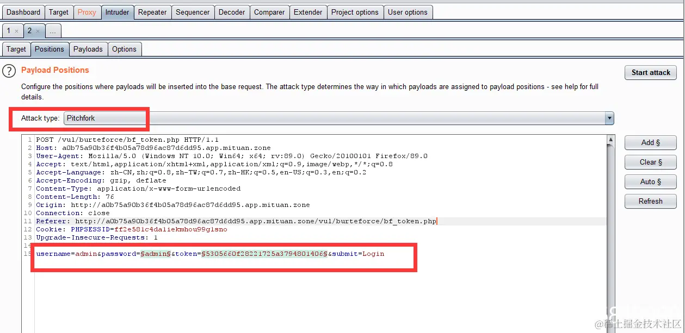Click the Cookie PHPSESSID line
Screen dimensions: 685x333
tap(132, 229)
